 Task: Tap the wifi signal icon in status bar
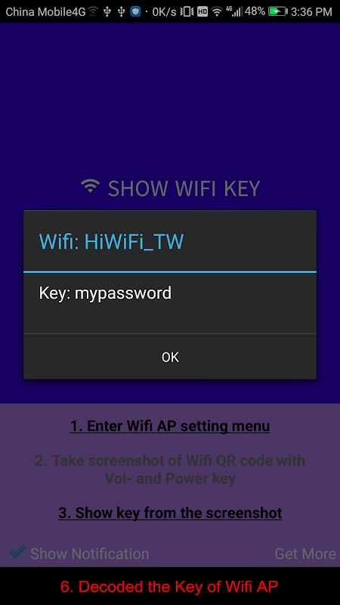(x=218, y=12)
